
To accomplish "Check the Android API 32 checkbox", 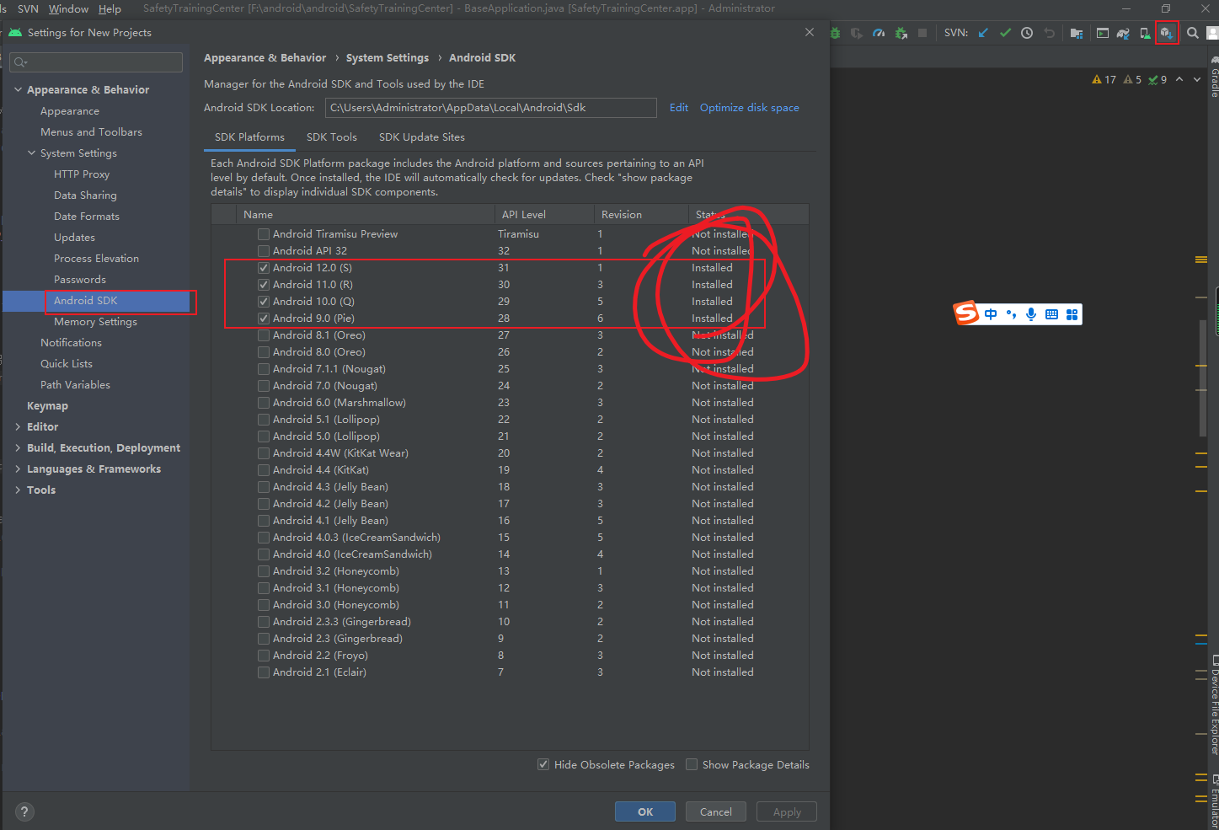I will [x=264, y=251].
